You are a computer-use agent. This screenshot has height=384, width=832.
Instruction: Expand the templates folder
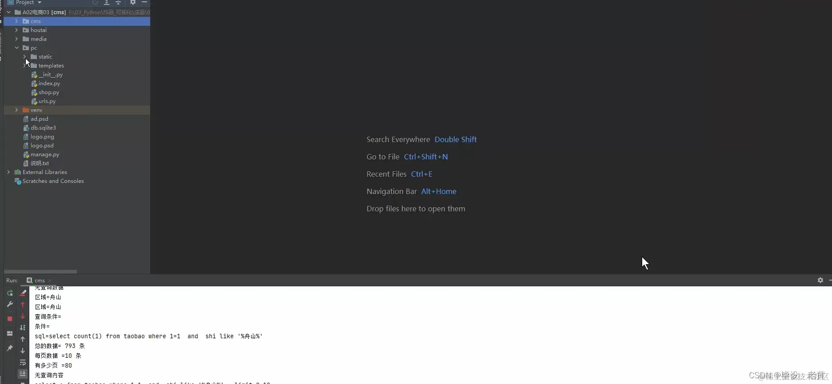coord(25,66)
